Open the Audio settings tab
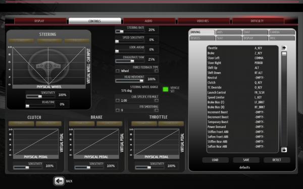 coord(149,21)
